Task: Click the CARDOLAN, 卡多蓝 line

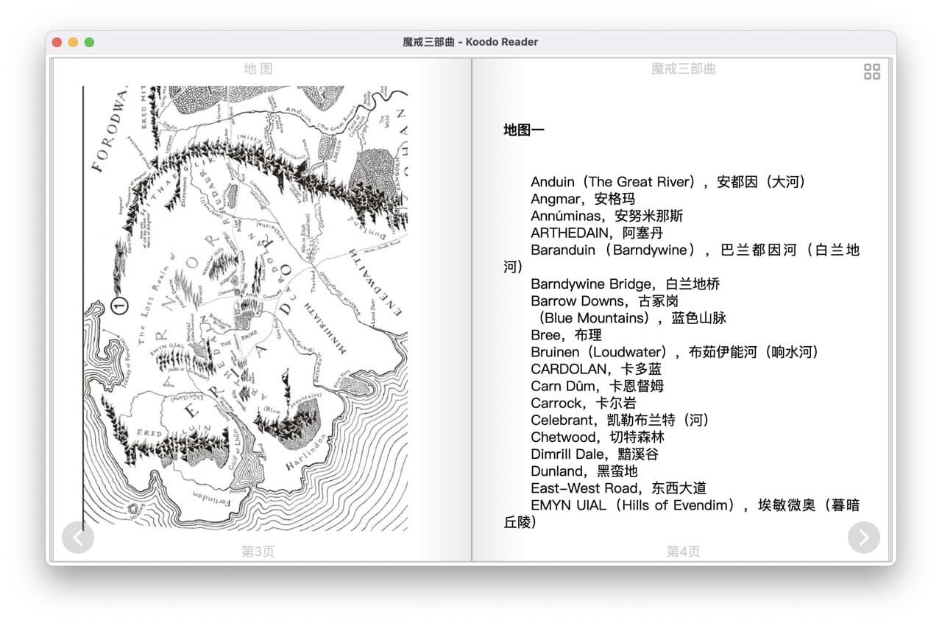Action: [x=596, y=368]
